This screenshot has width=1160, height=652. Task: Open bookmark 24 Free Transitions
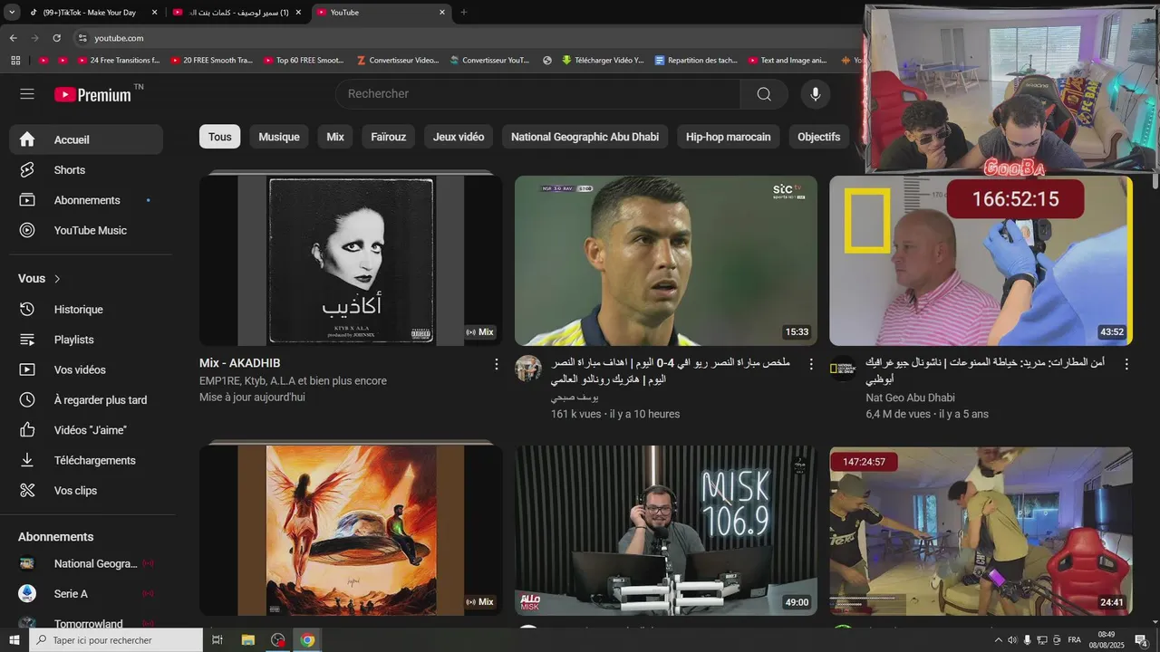(118, 61)
